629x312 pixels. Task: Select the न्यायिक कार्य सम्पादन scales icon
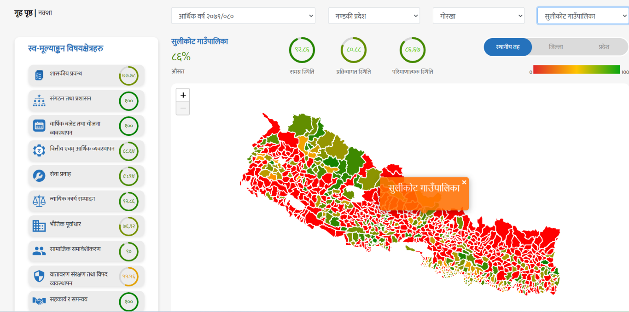tap(39, 201)
